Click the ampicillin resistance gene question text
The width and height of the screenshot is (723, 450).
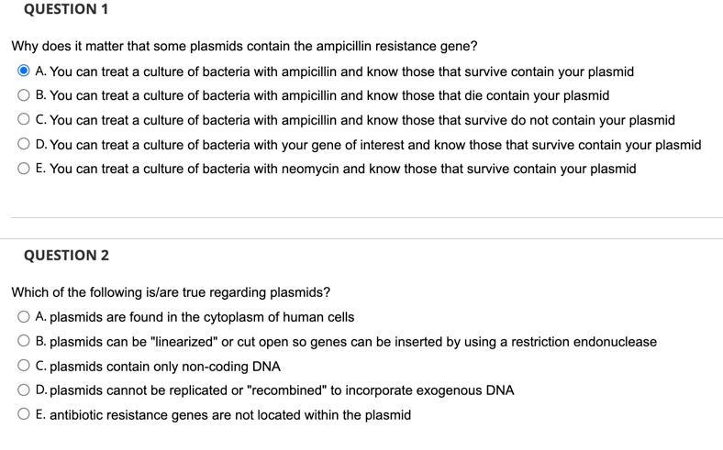244,46
